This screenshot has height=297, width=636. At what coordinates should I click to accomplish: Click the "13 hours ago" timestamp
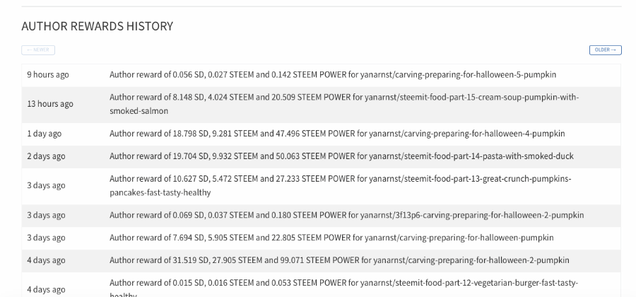(50, 104)
